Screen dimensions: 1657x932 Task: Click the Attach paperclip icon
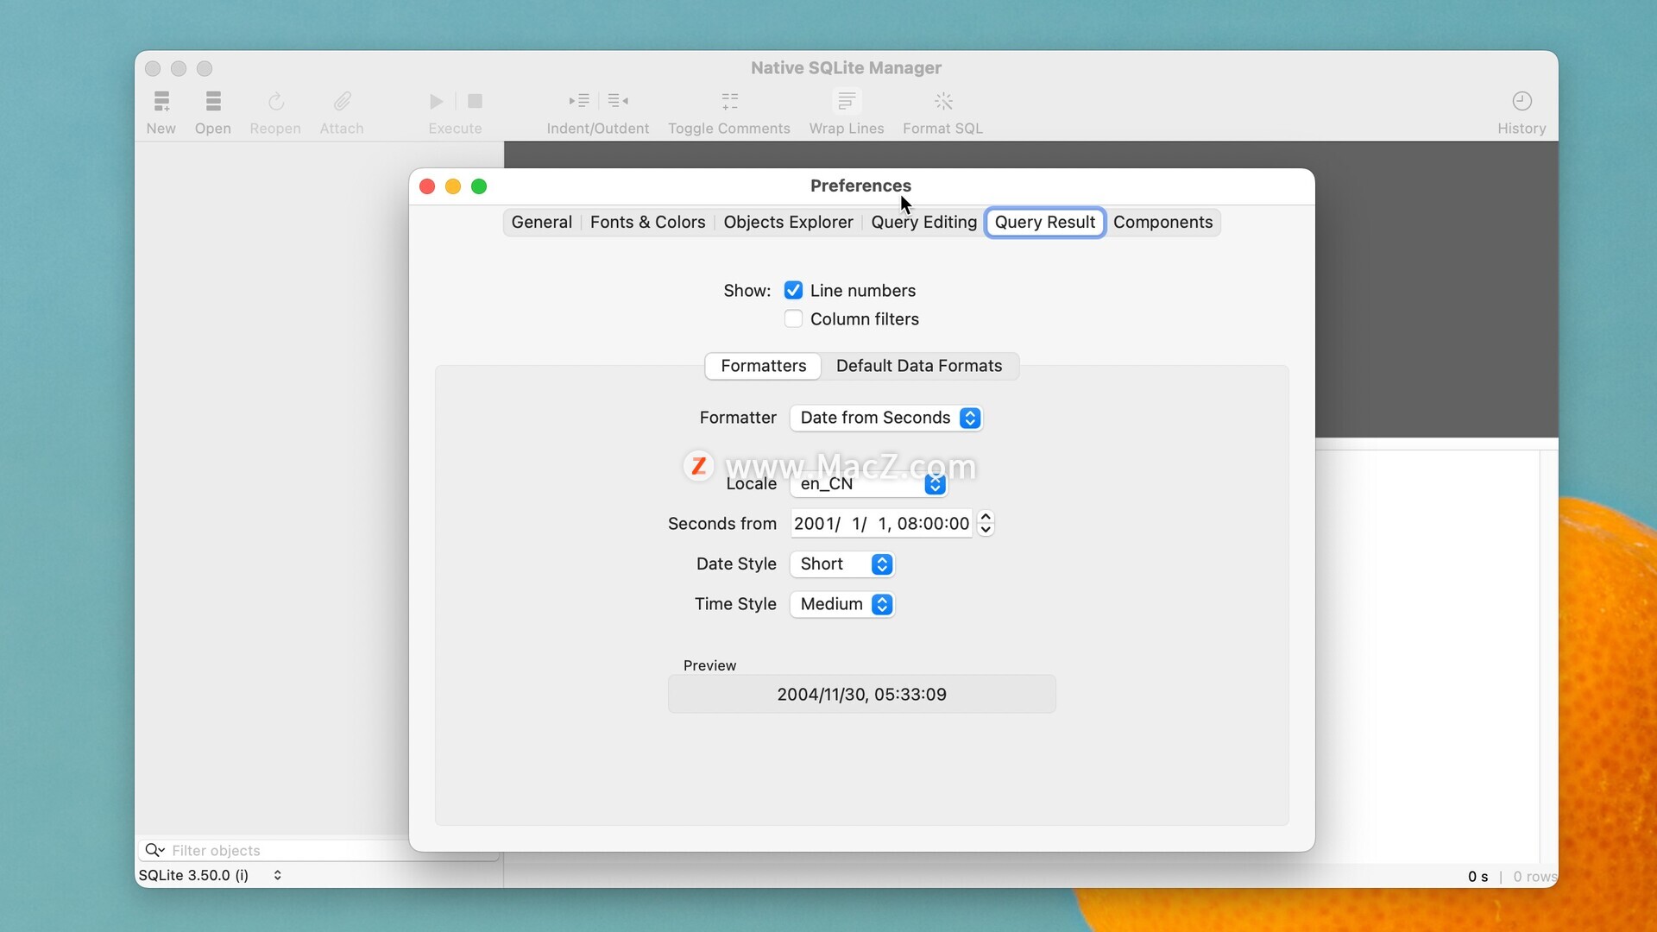click(342, 102)
